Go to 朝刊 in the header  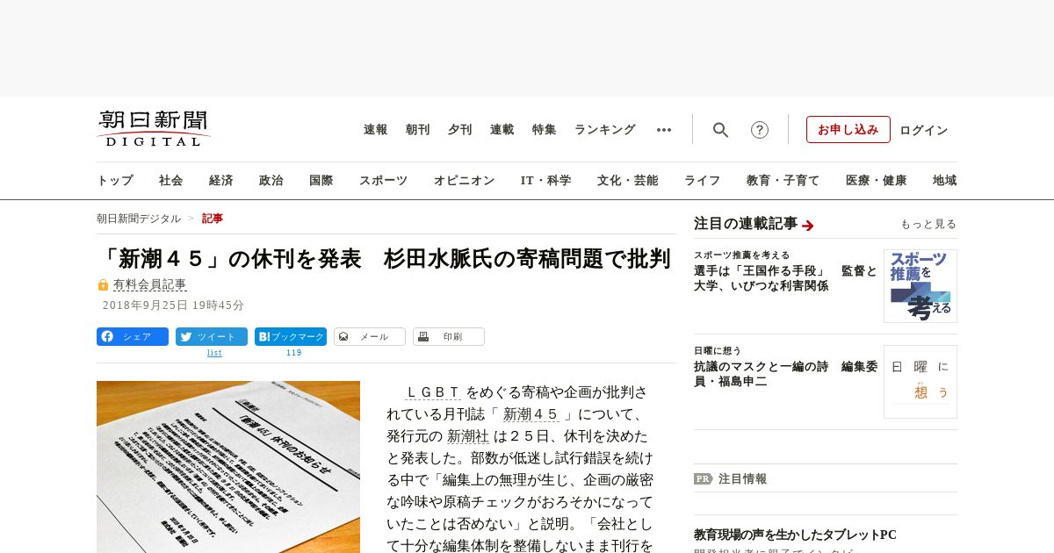click(418, 130)
